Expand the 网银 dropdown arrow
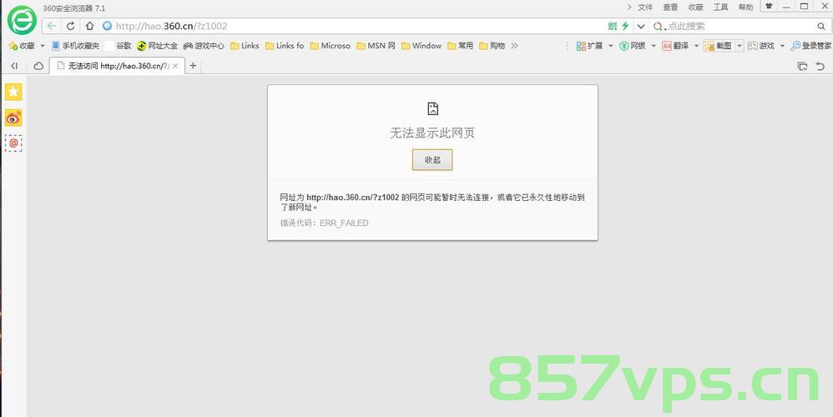Viewport: 833px width, 417px height. click(654, 46)
